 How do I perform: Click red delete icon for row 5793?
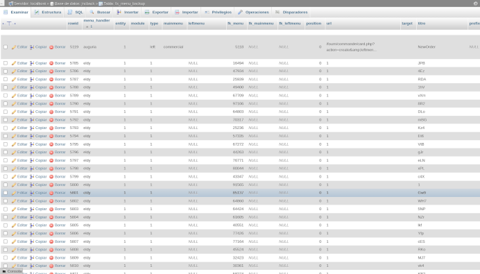[x=51, y=128]
